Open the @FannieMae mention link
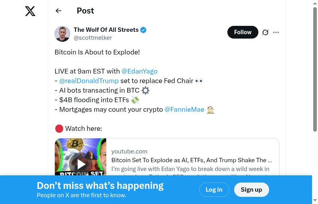The height and width of the screenshot is (204, 318). 184,109
